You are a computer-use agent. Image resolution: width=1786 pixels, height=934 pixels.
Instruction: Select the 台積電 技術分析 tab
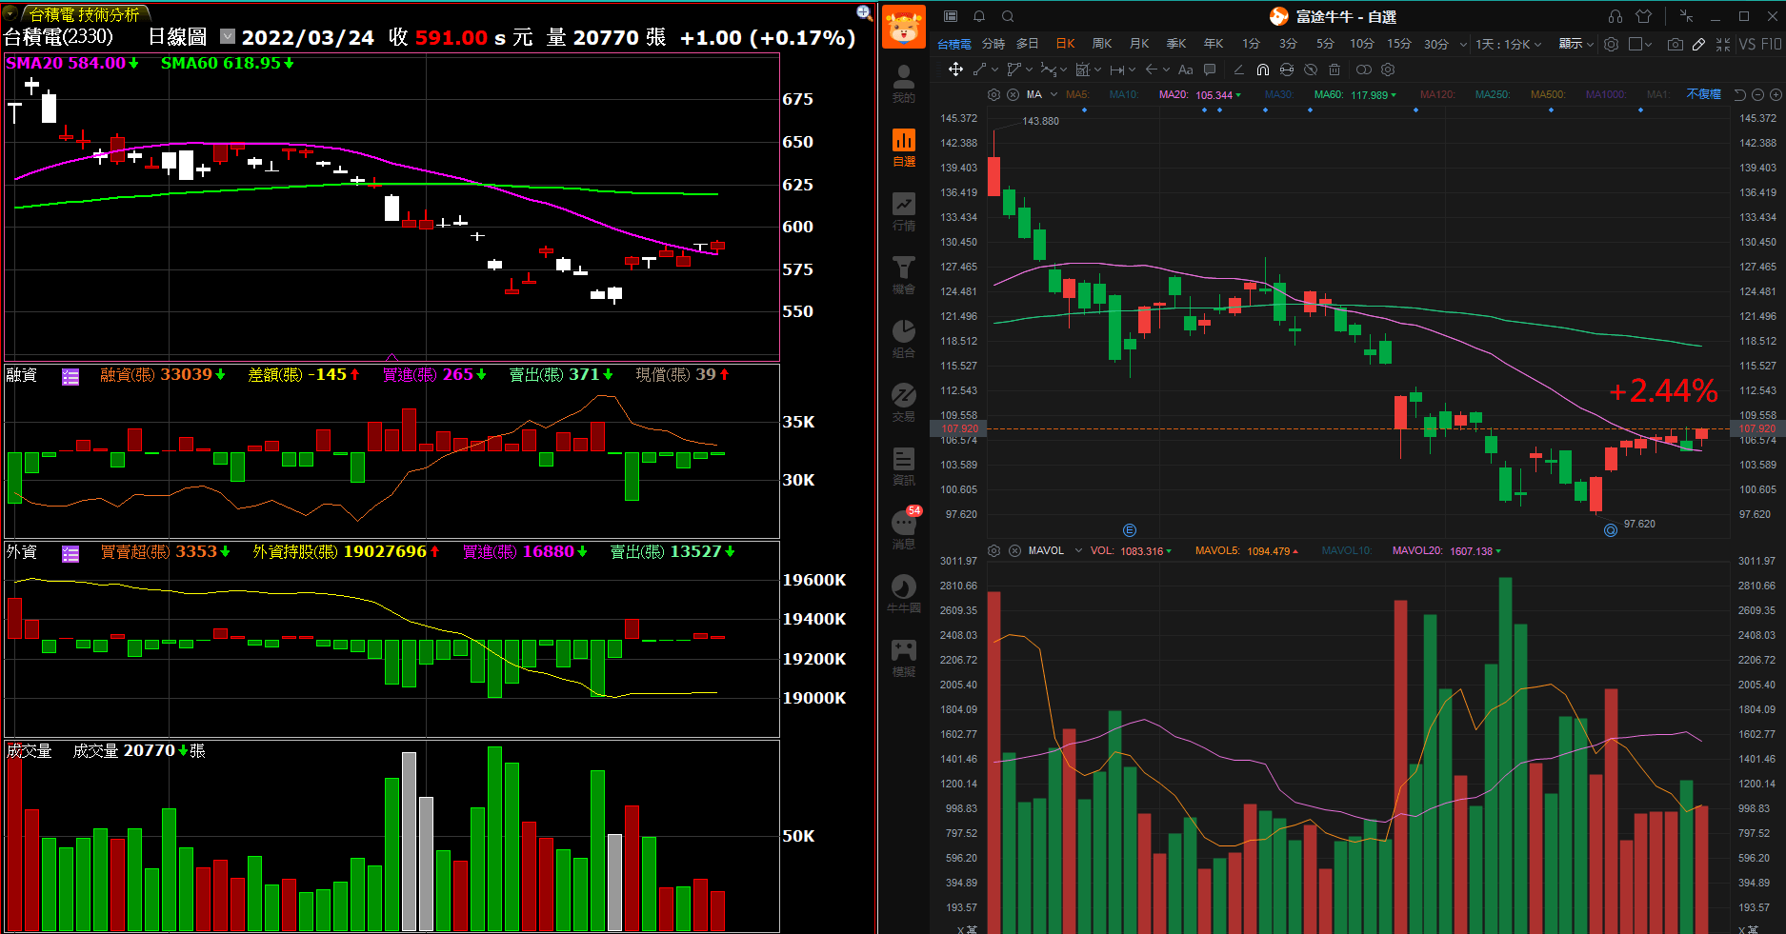(x=84, y=14)
